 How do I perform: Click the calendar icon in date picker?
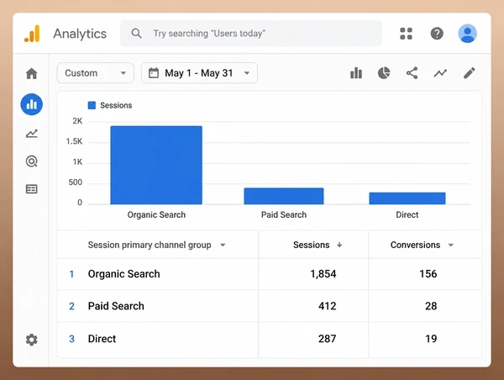point(154,73)
